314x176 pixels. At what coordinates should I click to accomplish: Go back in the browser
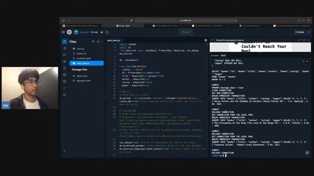(x=69, y=21)
